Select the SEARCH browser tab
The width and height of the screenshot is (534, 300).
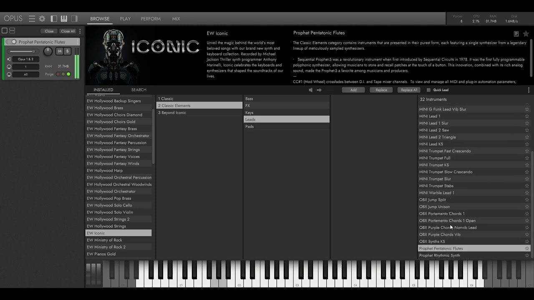139,90
